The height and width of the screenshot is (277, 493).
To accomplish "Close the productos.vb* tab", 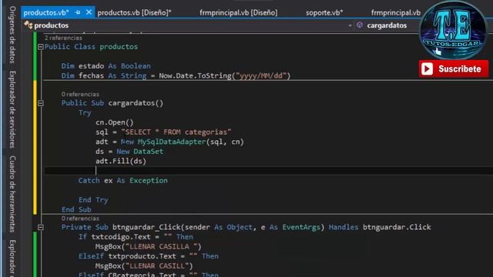I will (x=89, y=12).
